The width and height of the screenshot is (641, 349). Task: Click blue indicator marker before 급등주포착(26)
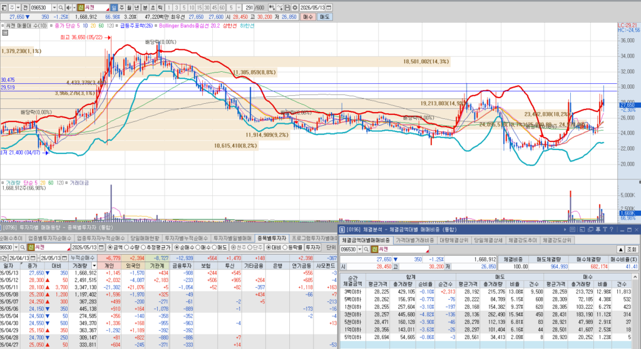(x=116, y=26)
